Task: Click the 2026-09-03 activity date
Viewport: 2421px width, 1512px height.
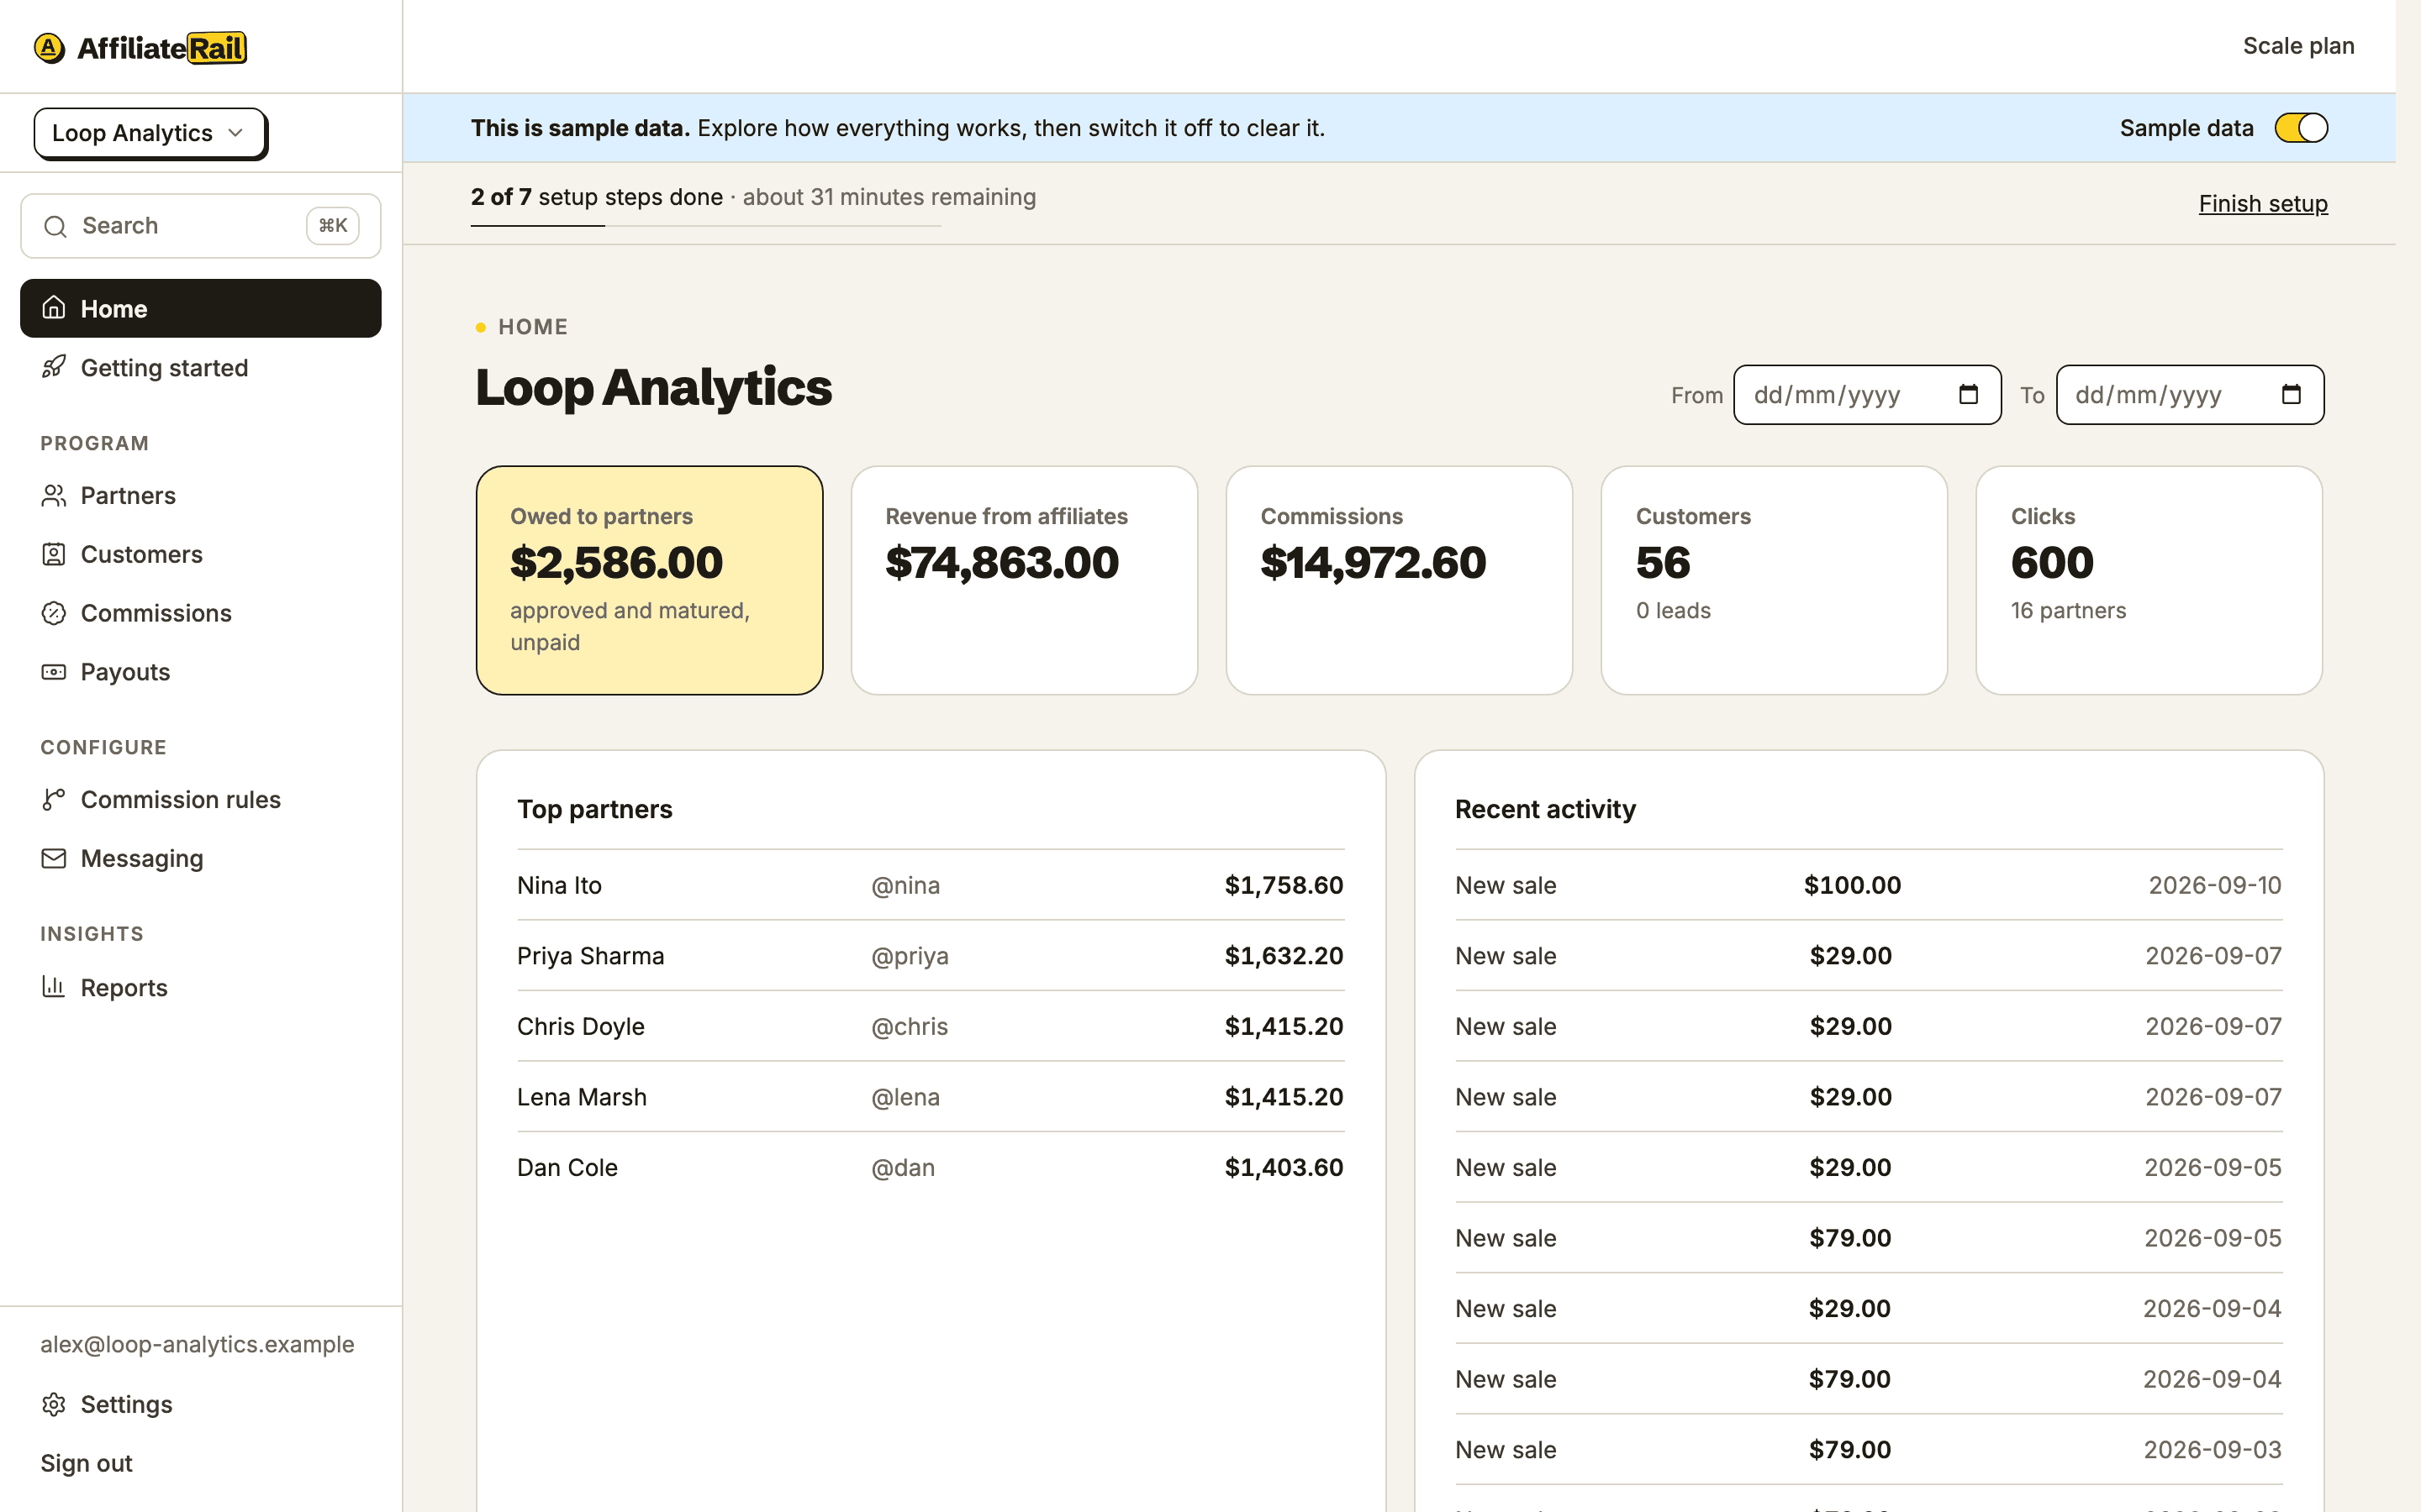Action: pos(2212,1450)
